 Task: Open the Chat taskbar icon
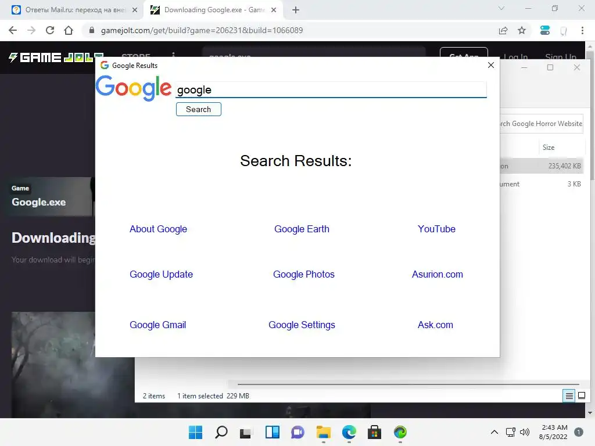pyautogui.click(x=298, y=432)
